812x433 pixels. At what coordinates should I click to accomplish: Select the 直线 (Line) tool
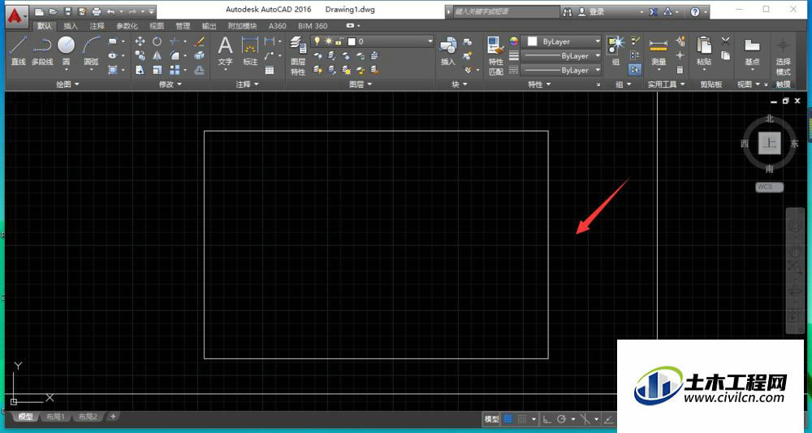(18, 50)
